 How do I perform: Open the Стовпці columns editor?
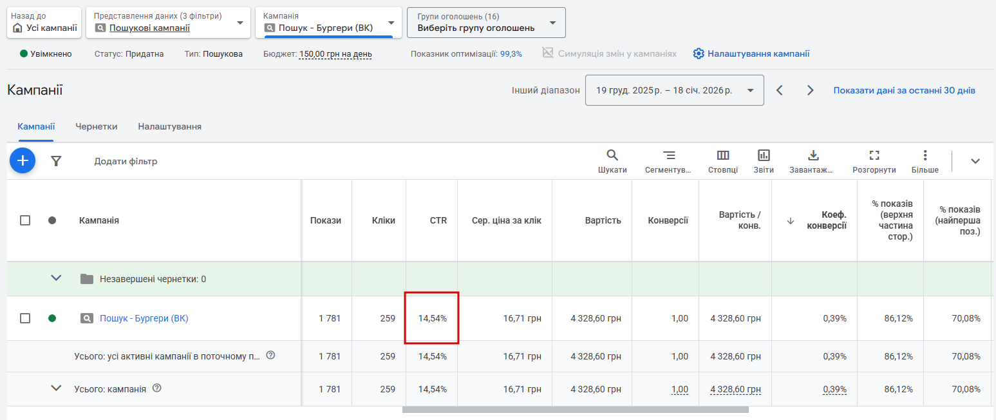[722, 160]
